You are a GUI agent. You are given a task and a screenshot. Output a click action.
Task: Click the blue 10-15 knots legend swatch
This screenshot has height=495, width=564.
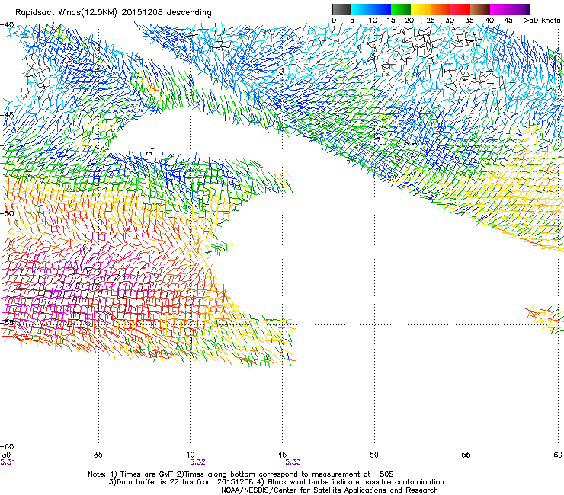[381, 9]
